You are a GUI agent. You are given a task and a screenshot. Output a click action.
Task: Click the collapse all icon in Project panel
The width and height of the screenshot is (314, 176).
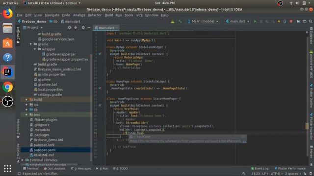tap(76, 27)
